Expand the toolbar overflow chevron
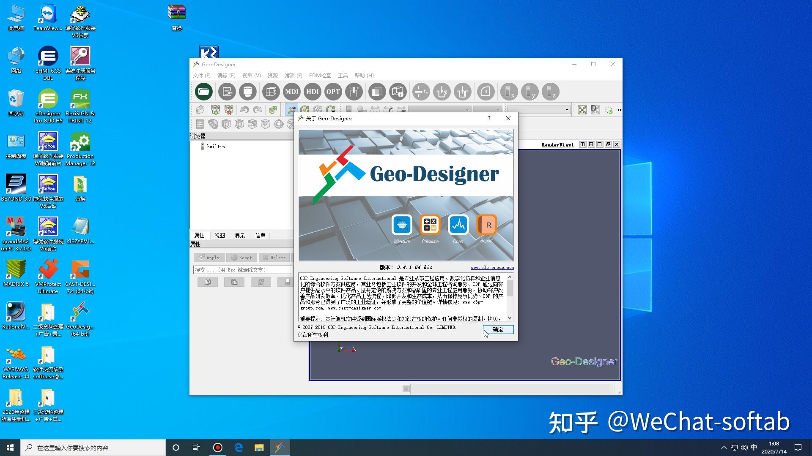The height and width of the screenshot is (456, 812). (619, 110)
